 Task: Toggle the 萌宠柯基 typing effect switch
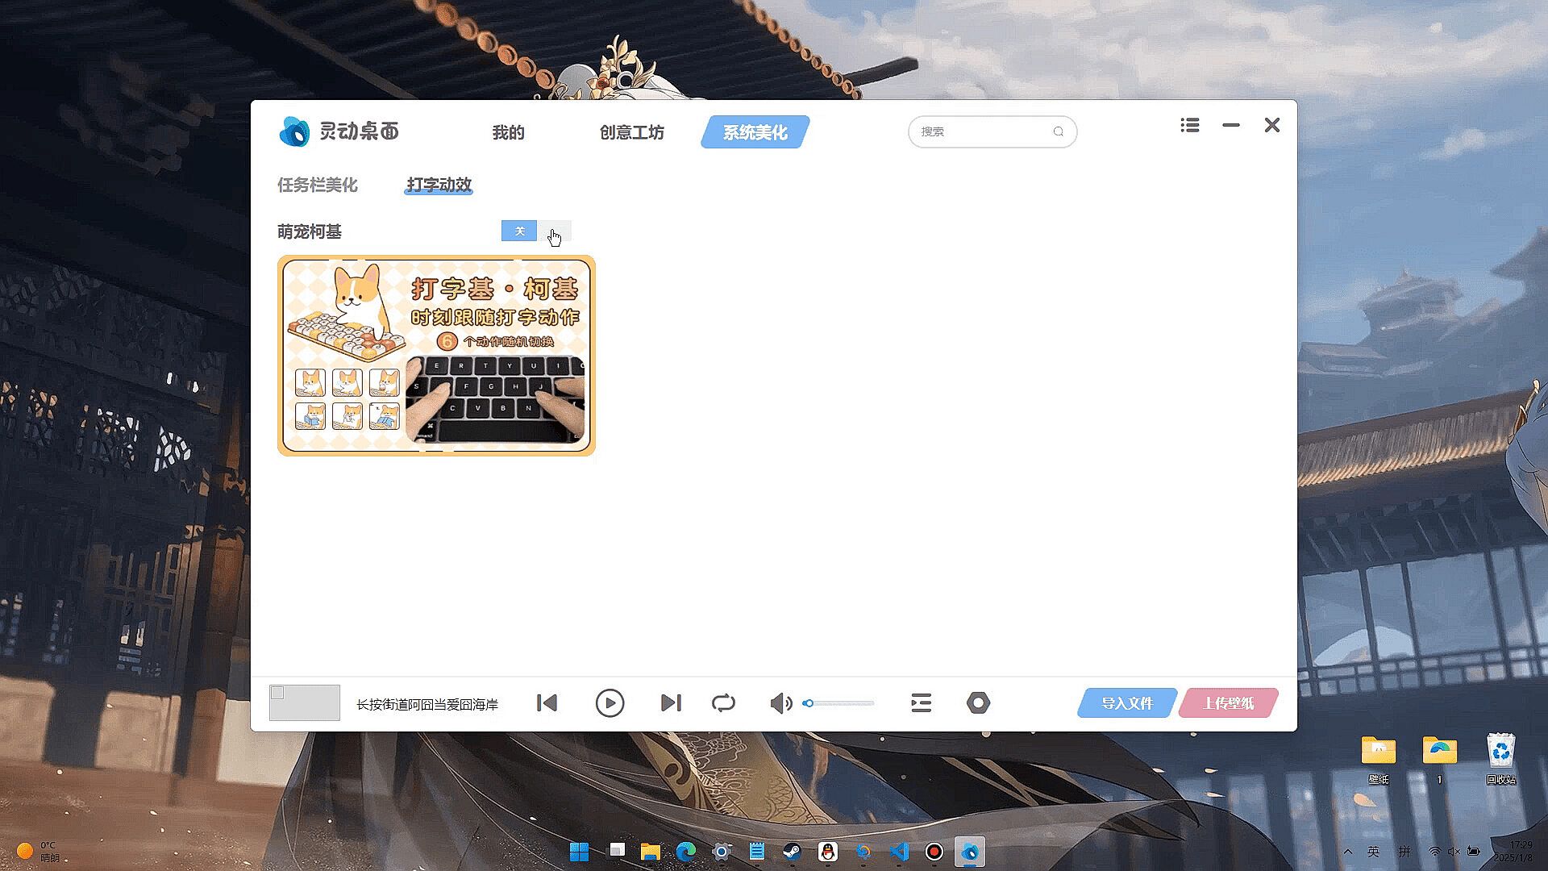click(536, 231)
